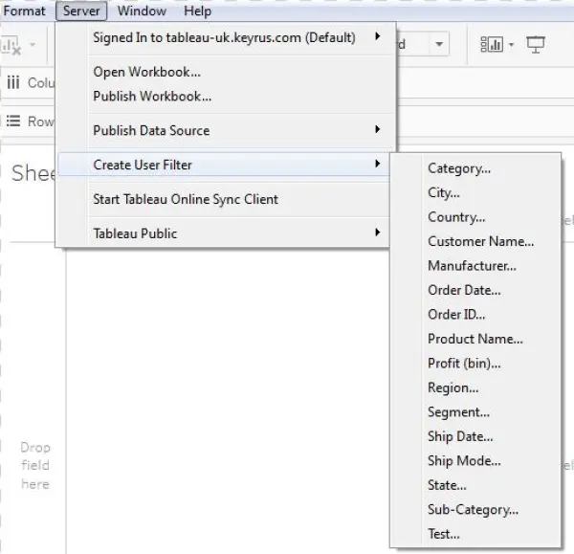Select Create User Filter menu entry

(223, 165)
